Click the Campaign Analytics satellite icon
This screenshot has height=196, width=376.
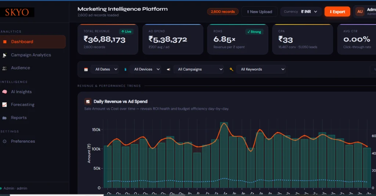pos(4,55)
